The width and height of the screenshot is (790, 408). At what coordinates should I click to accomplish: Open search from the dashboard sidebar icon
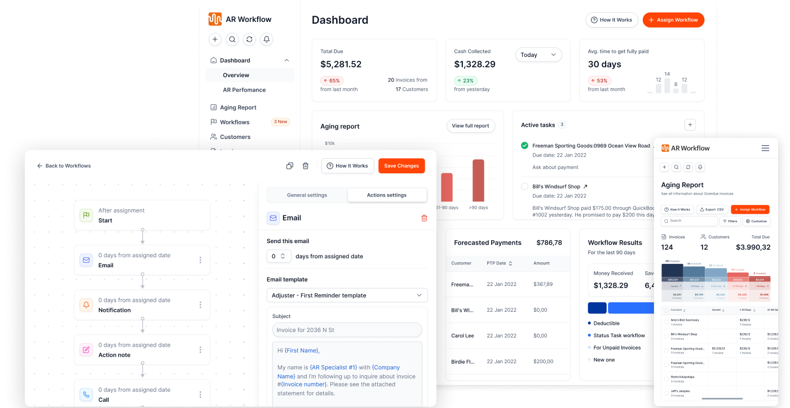(232, 39)
